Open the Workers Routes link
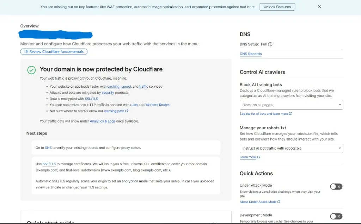The image size is (361, 224). click(x=157, y=105)
